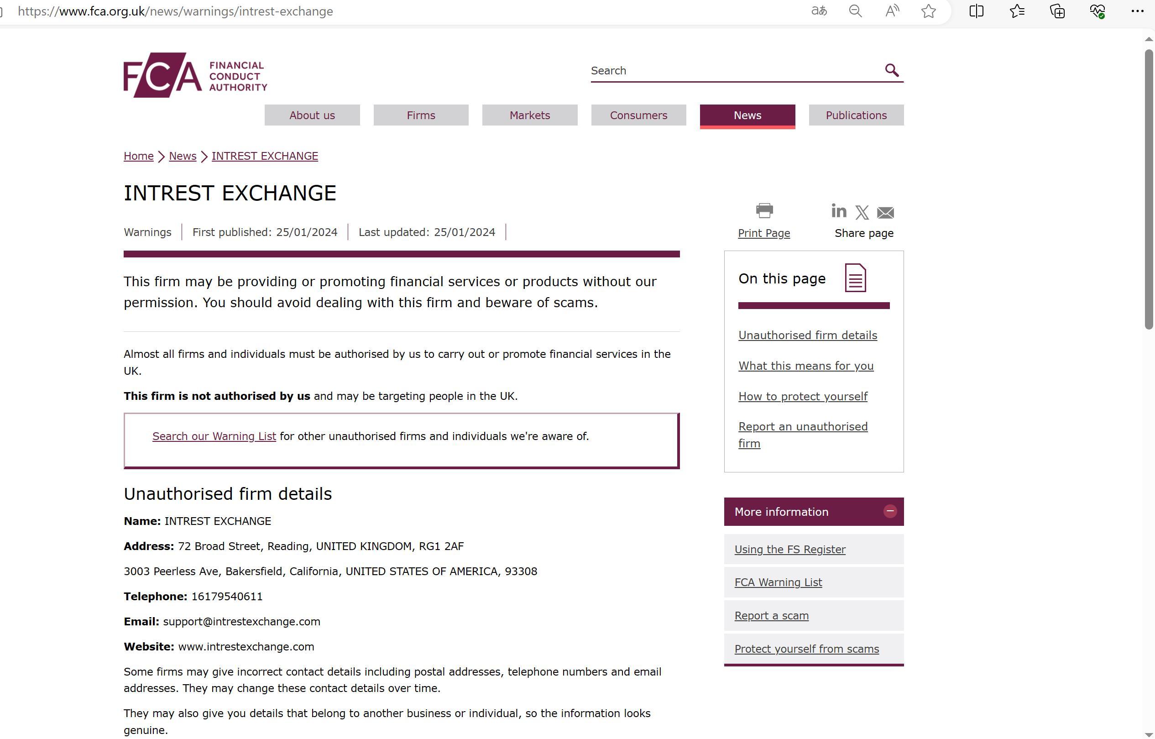This screenshot has height=739, width=1155.
Task: Open the Publications navigation tab
Action: pyautogui.click(x=856, y=115)
